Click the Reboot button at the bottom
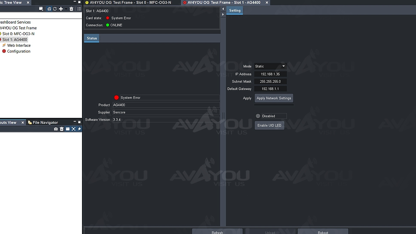416x234 pixels. 323,232
